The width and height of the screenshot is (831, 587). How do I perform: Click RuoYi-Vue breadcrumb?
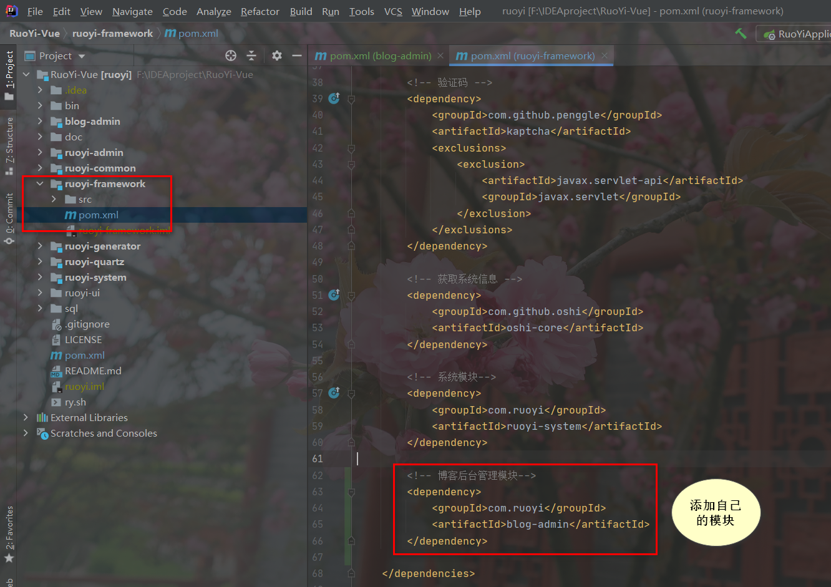[x=34, y=34]
